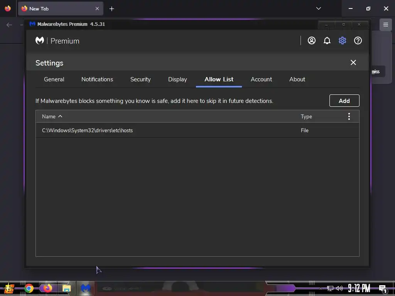Open the Firefox hamburger application menu
Viewport: 395px width, 296px height.
386,24
